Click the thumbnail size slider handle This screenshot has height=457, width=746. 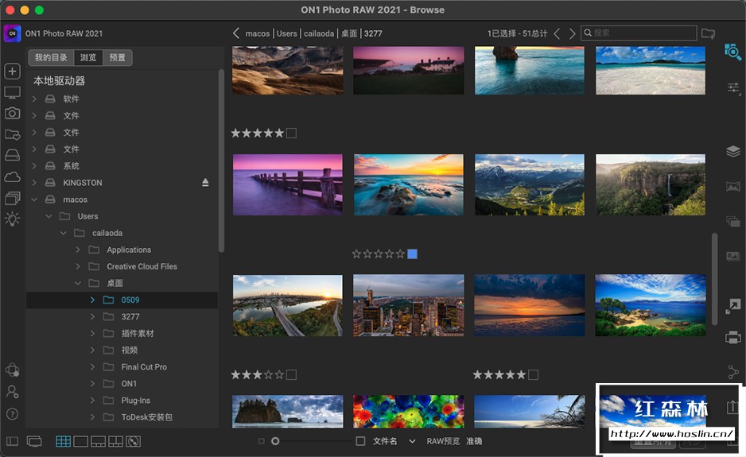click(x=275, y=441)
